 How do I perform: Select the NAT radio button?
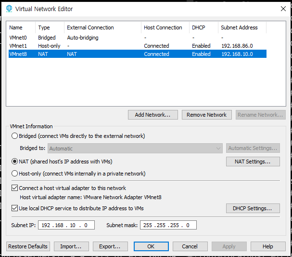(x=14, y=162)
